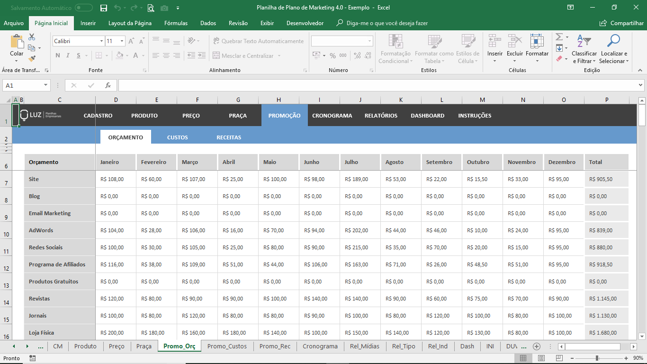Expand the formula bar chevron
Image resolution: width=647 pixels, height=364 pixels.
point(640,85)
